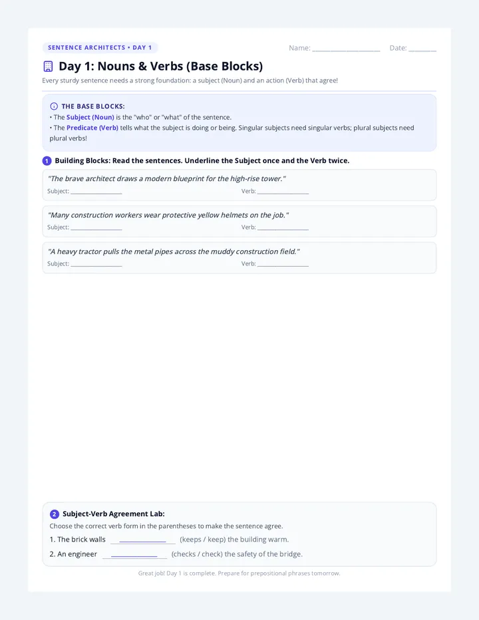
Task: Click the Verb blank for heavy tractor sentence
Action: tap(283, 264)
